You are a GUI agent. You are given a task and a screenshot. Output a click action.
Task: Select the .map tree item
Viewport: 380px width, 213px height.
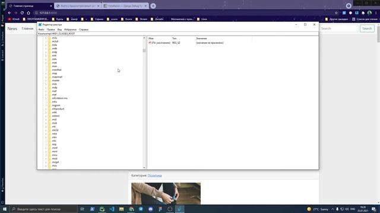coord(55,73)
